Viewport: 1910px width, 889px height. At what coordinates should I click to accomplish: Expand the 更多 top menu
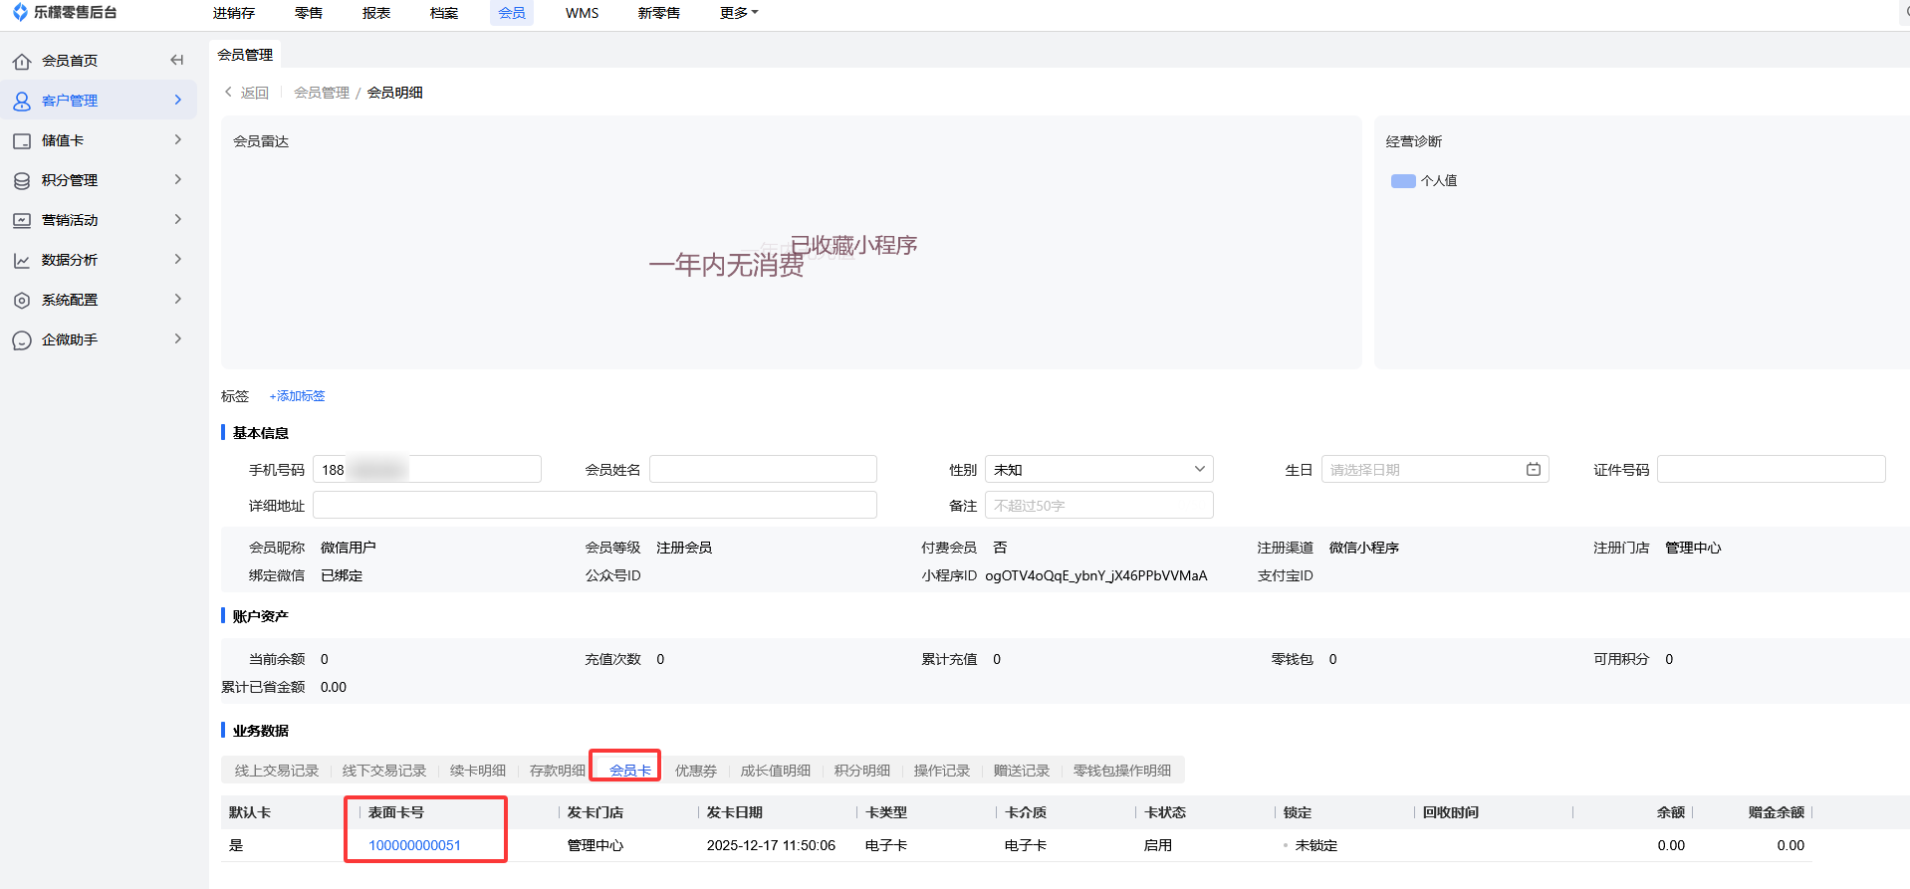(738, 13)
